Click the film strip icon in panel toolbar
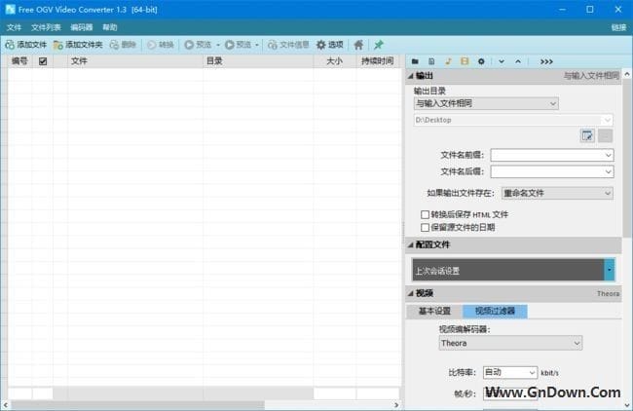The image size is (633, 411). [x=465, y=61]
